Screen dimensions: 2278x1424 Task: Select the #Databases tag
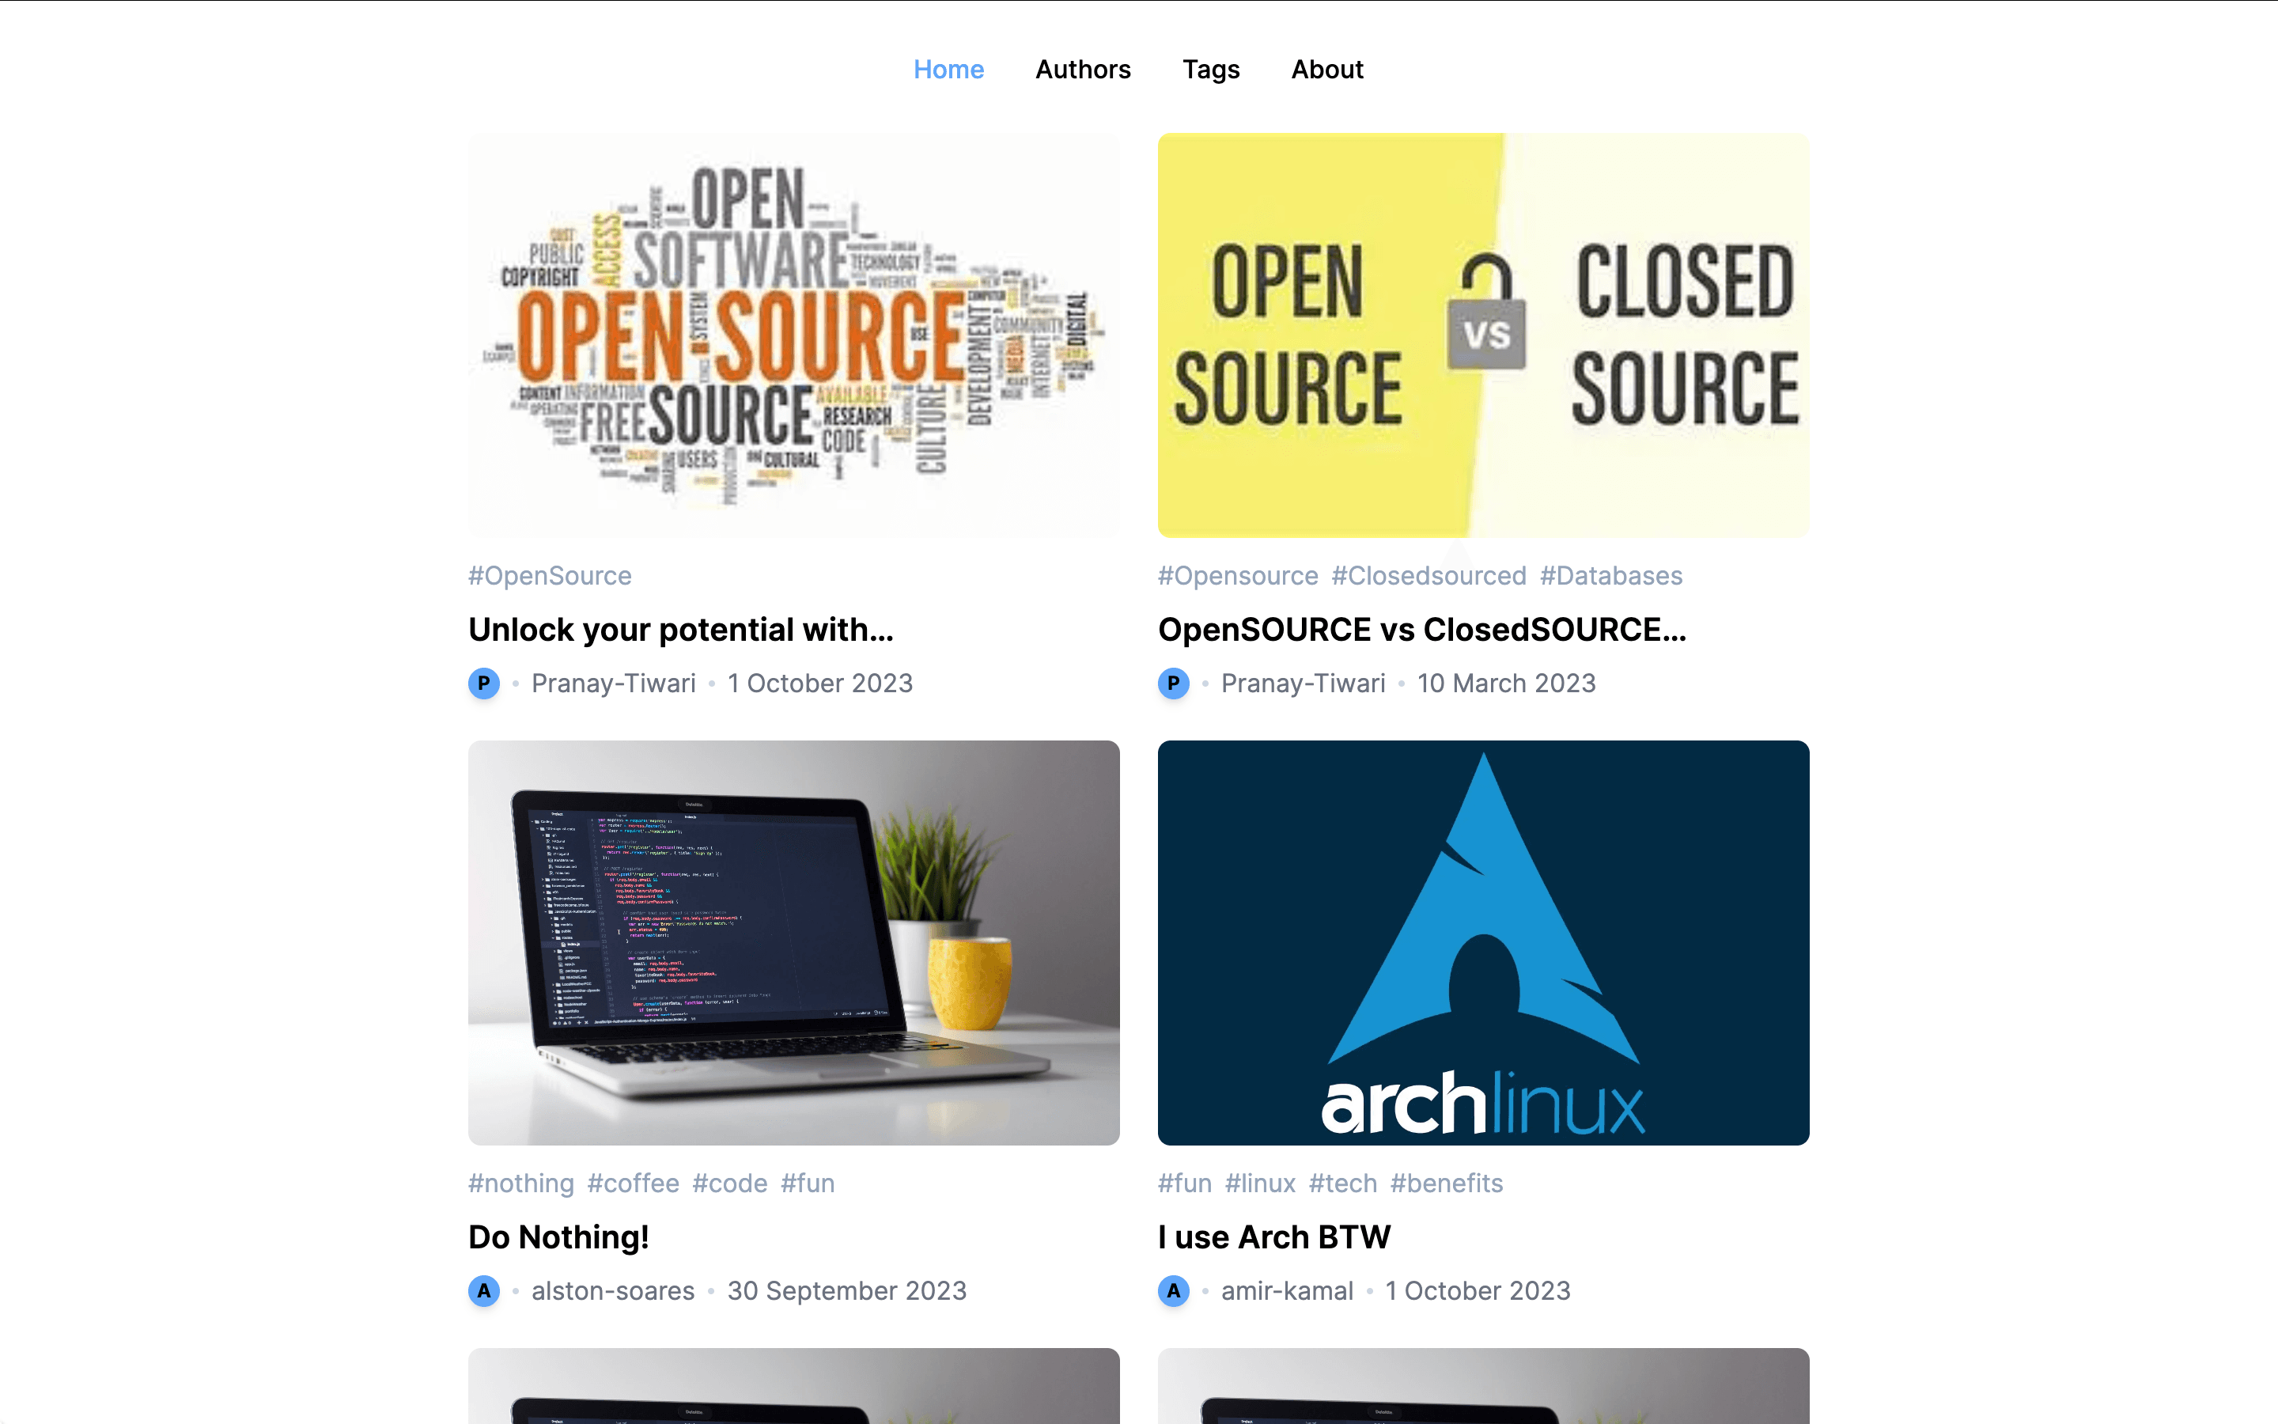click(1610, 574)
